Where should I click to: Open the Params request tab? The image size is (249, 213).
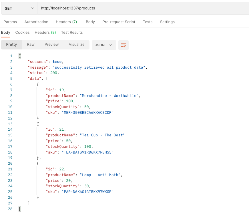point(10,22)
